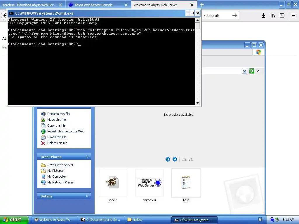Screen dimensions: 299x224
Task: Click Copy this file task
Action: (x=56, y=125)
